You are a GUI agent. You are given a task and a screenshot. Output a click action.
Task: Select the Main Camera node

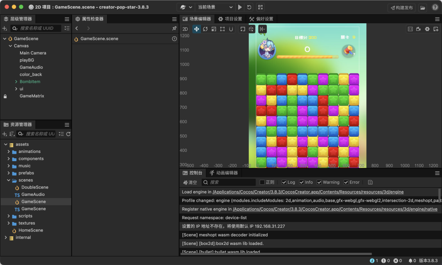pos(33,53)
